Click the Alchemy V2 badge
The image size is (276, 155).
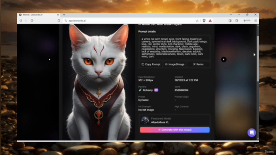[x=156, y=90]
